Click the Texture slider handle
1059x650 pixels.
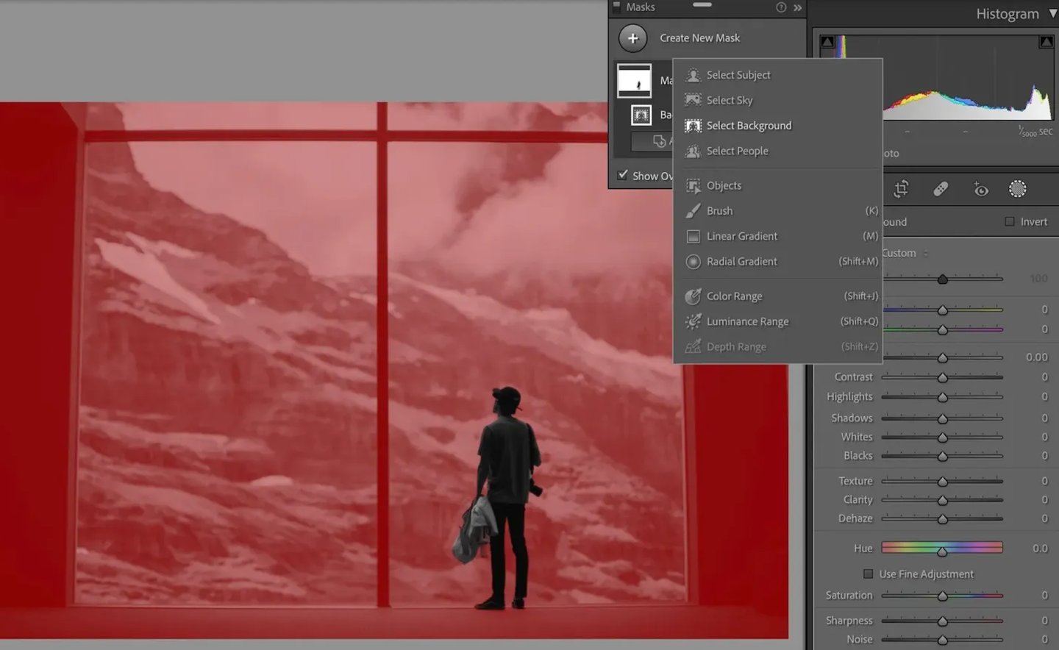[x=942, y=482]
